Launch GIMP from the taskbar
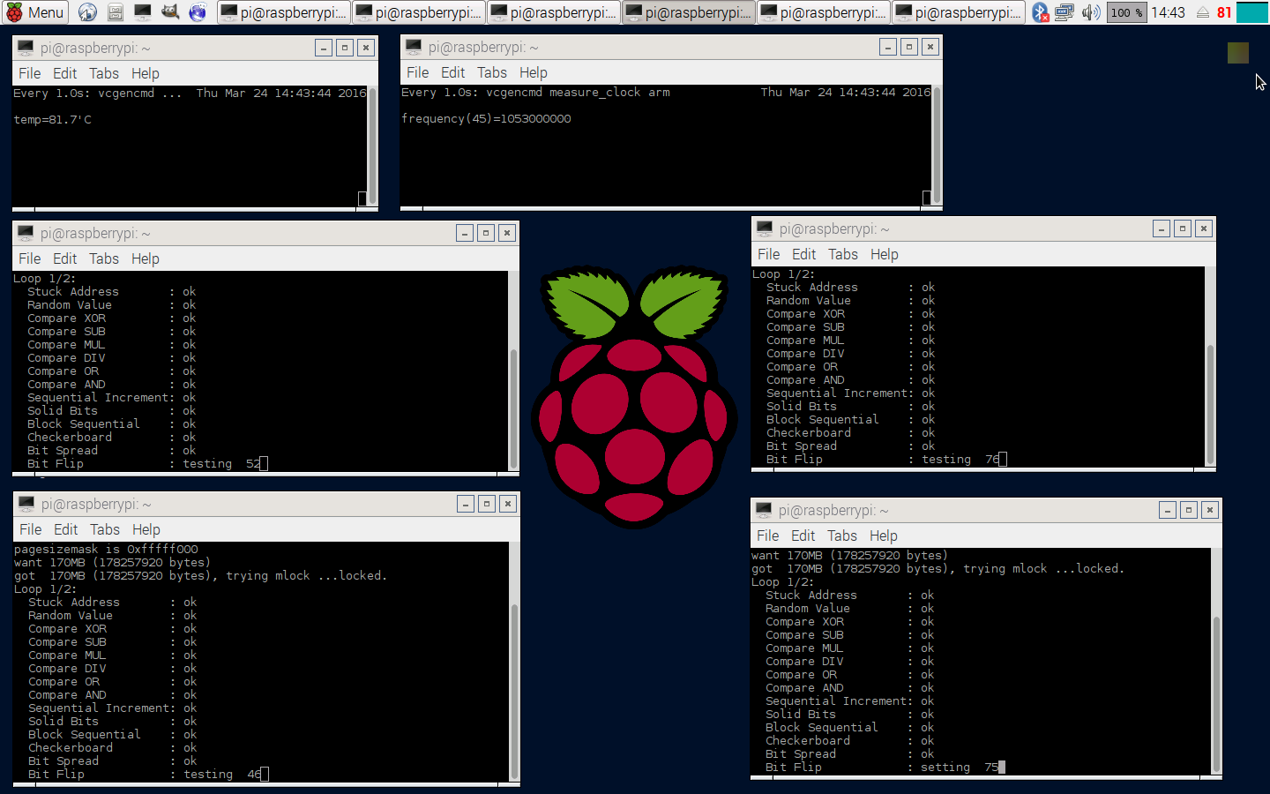This screenshot has width=1270, height=794. (x=170, y=12)
